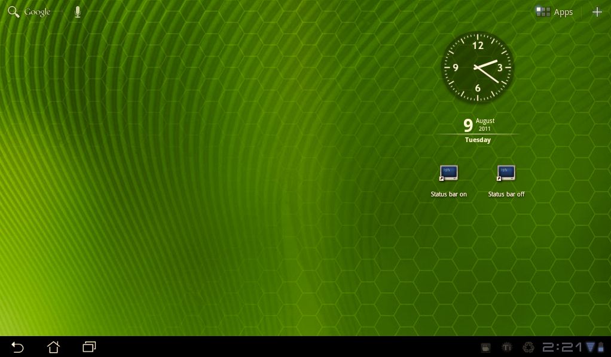The width and height of the screenshot is (611, 357).
Task: Start voice search with the microphone icon
Action: (x=77, y=12)
